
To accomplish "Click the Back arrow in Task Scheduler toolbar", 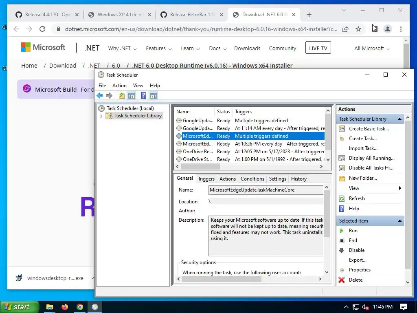I will pyautogui.click(x=100, y=95).
